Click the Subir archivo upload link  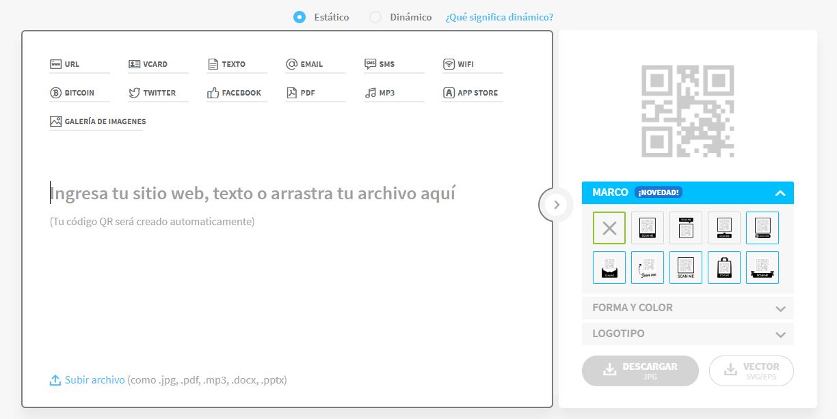(88, 380)
